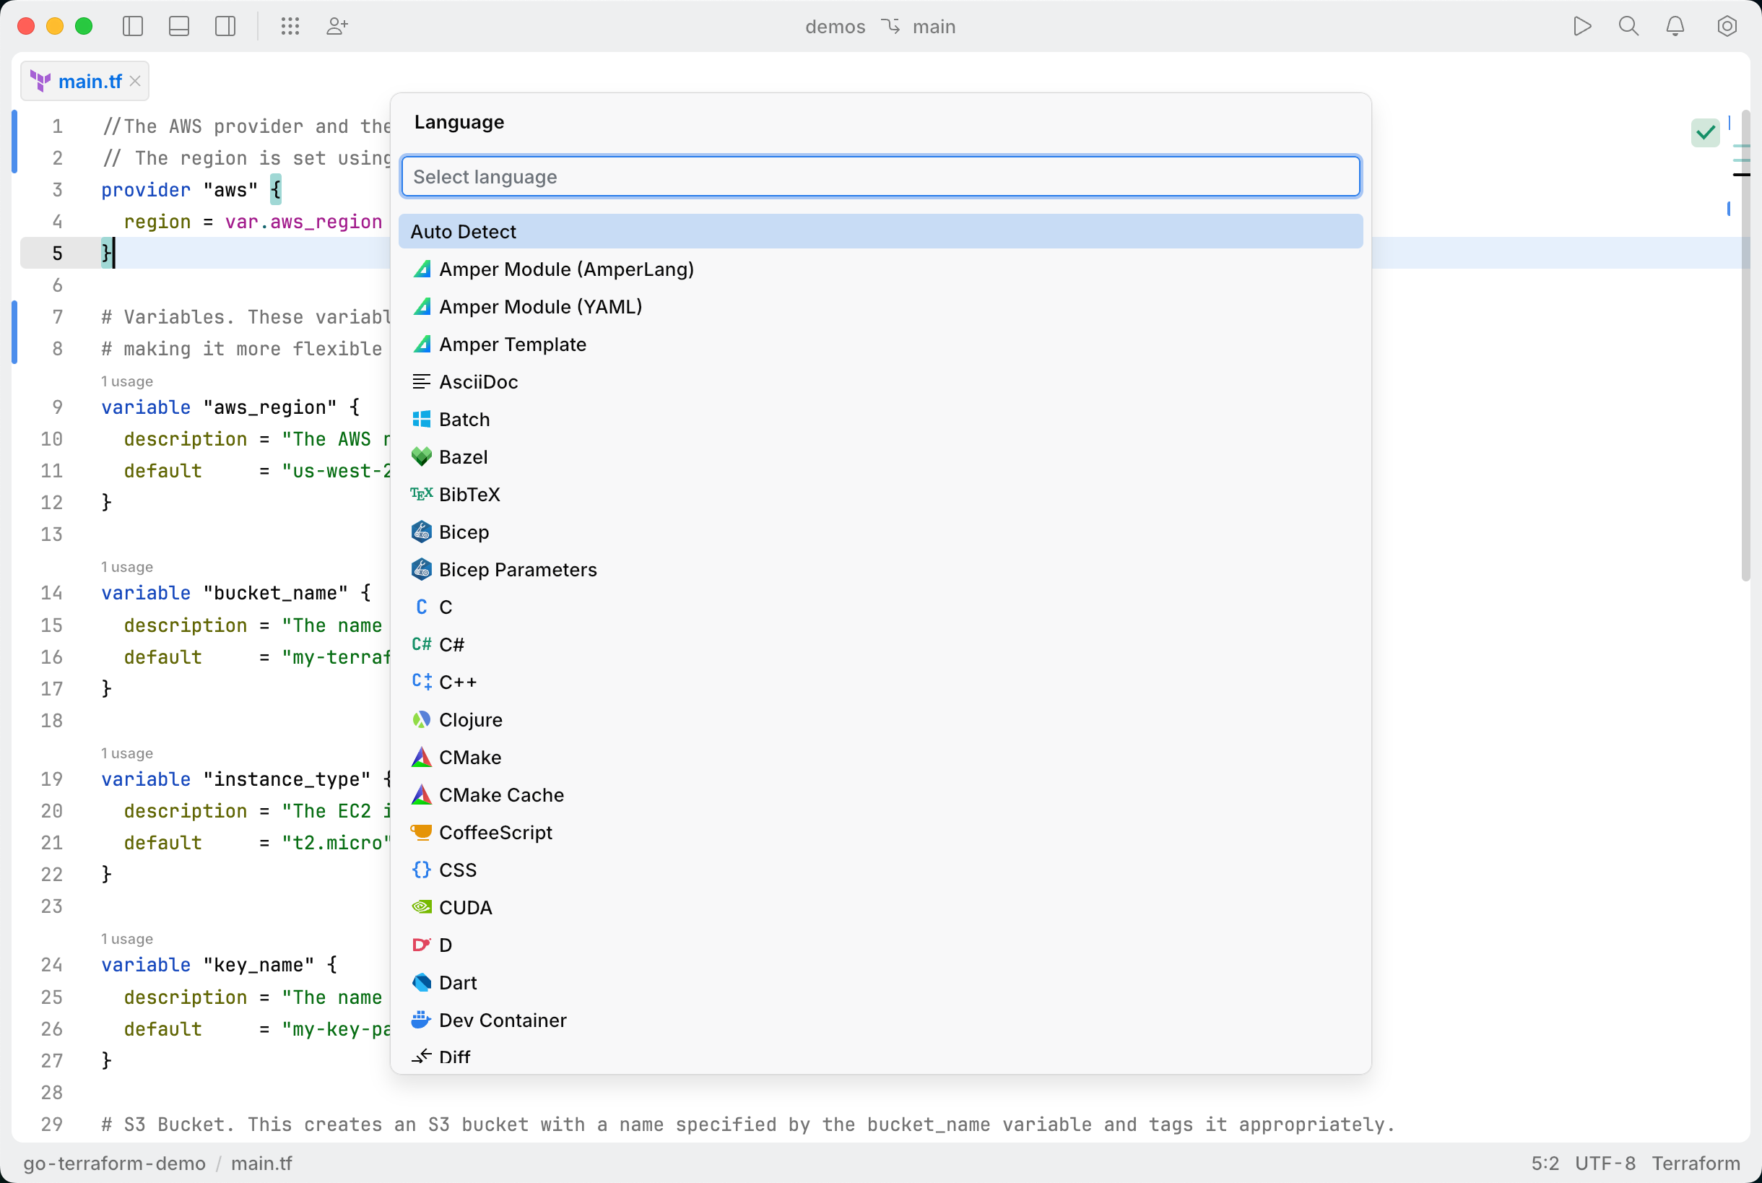1762x1183 pixels.
Task: Click the add collaborator icon
Action: click(337, 27)
